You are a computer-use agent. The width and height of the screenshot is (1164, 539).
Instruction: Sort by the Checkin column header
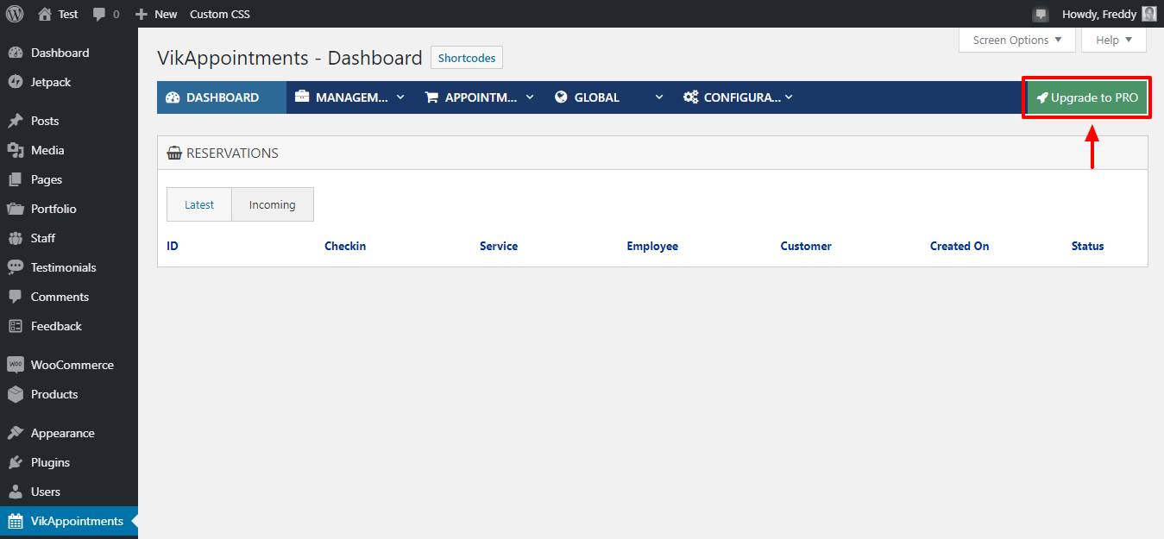345,246
